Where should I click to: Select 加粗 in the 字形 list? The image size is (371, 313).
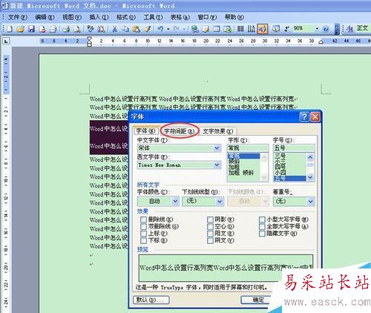click(x=234, y=168)
